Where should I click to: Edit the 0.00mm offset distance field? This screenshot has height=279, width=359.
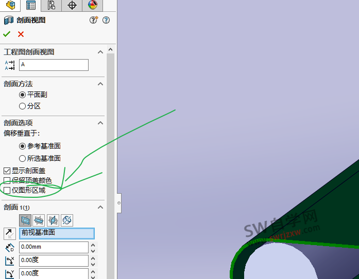54,247
